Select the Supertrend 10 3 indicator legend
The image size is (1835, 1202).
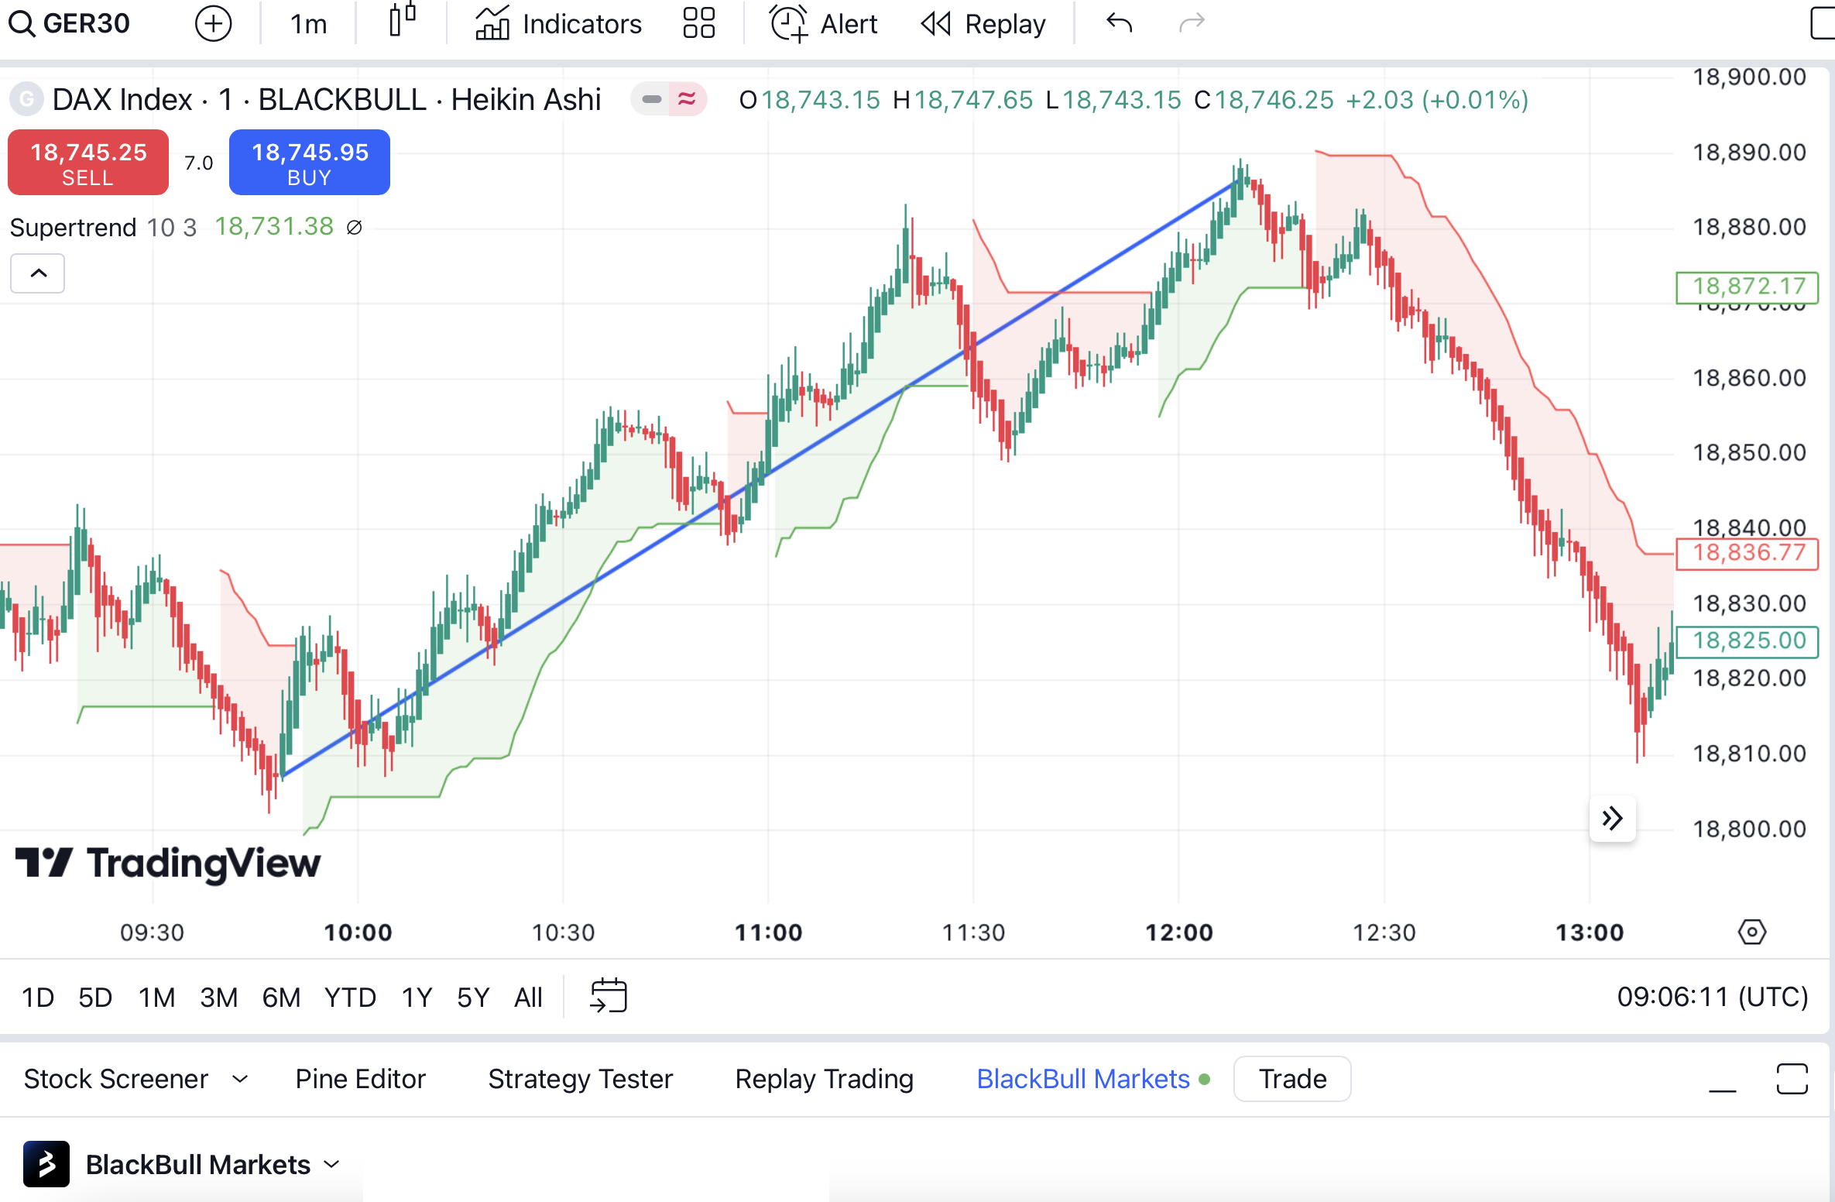click(x=103, y=228)
